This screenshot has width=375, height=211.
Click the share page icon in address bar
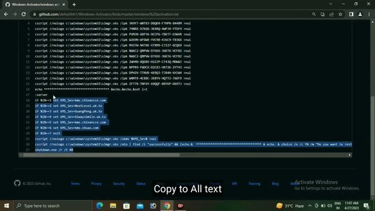[x=332, y=14]
